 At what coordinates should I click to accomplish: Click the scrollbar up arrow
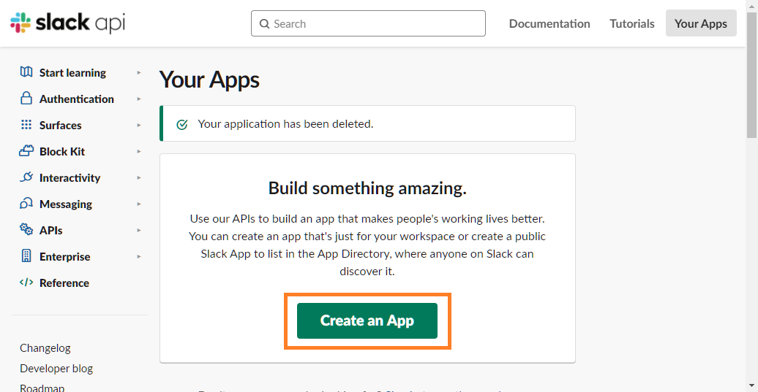751,5
